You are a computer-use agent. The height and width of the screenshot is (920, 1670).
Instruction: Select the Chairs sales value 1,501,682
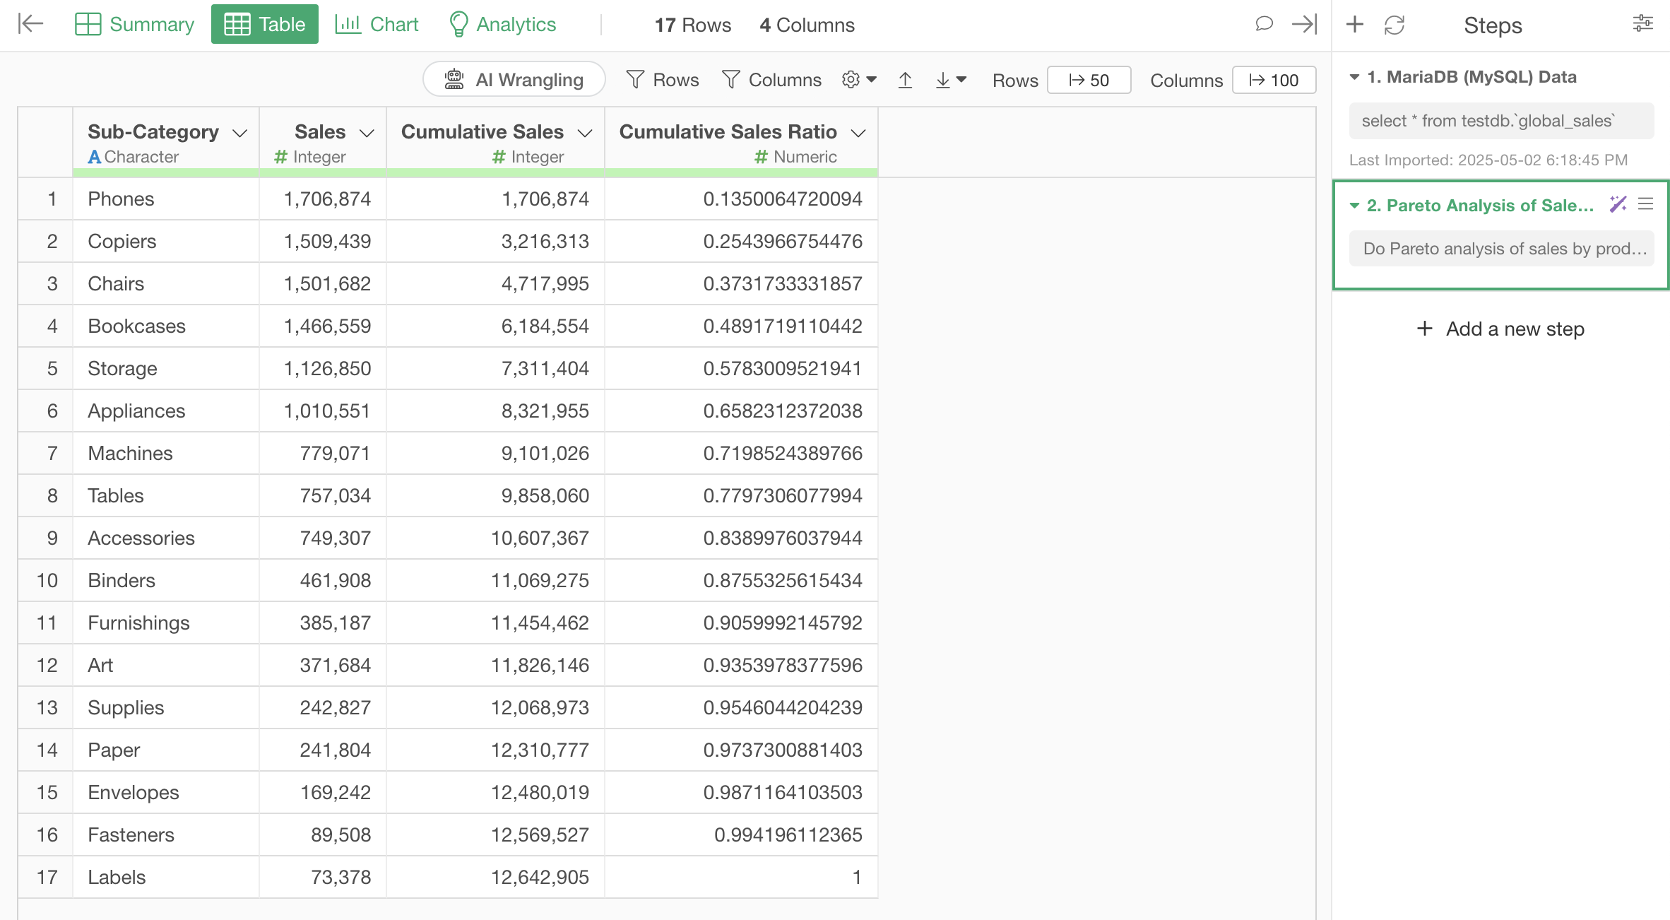coord(323,283)
